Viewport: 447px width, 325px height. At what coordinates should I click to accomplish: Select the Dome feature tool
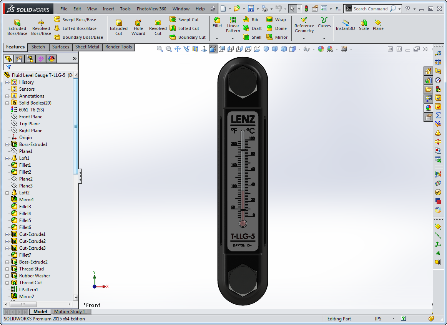pos(276,28)
